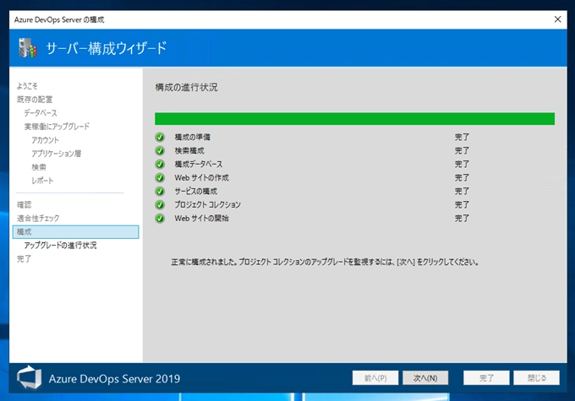Screen dimensions: 575x401
Task: Click the 前へ(P) button
Action: [x=375, y=378]
